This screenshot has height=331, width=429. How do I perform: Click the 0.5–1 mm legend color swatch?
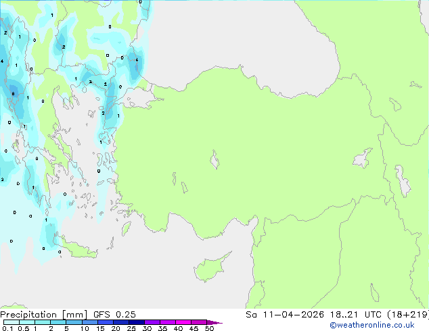(27, 322)
